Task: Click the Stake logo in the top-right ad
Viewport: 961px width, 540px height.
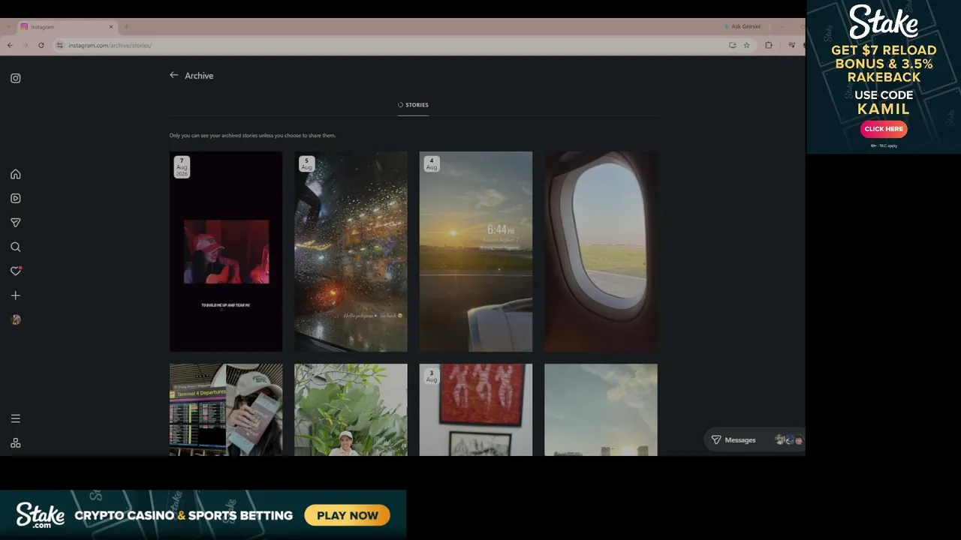Action: point(884,22)
